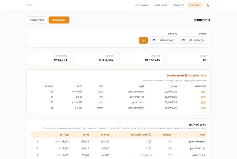
Task: Click customer name 'תוצרת השרון'
Action: [x=199, y=155]
